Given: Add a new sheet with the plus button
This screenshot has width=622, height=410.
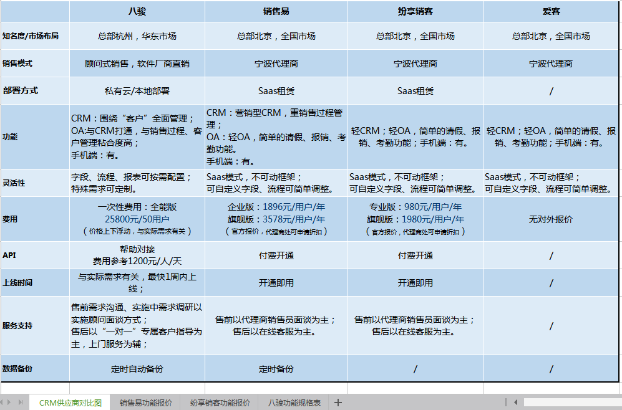Looking at the screenshot, I should point(338,403).
